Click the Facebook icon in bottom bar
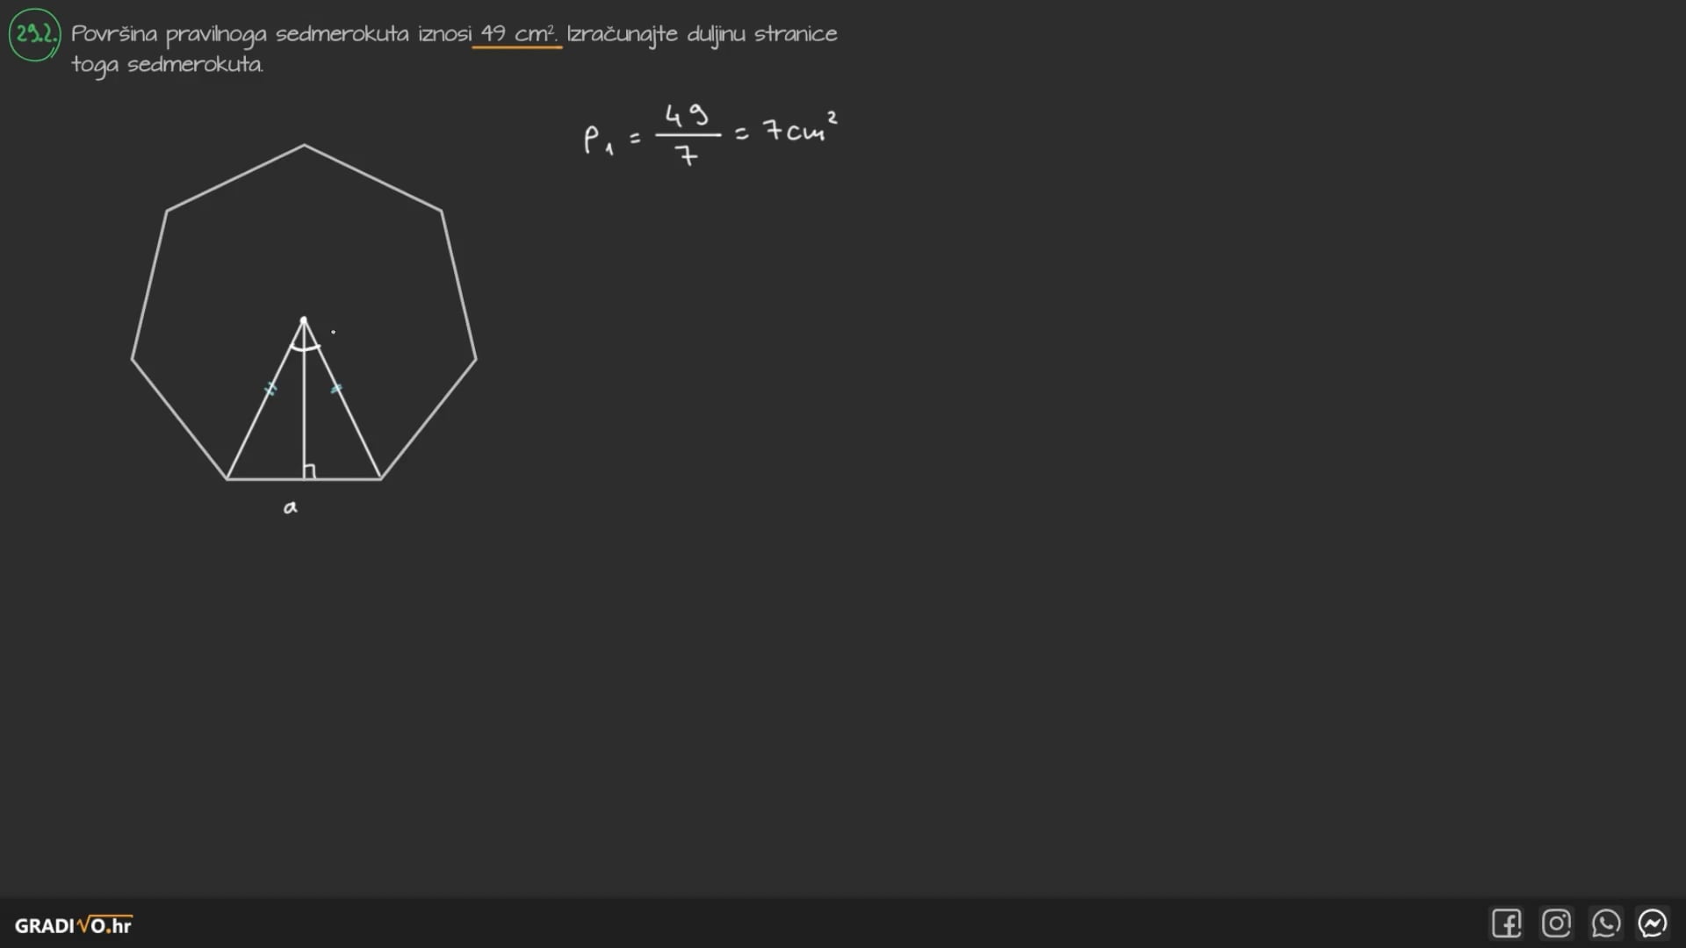This screenshot has width=1686, height=948. pyautogui.click(x=1506, y=923)
